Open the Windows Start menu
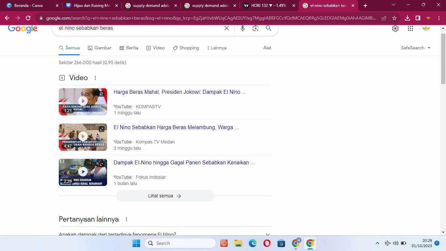Screen dimensions: 446x251 pos(136,243)
